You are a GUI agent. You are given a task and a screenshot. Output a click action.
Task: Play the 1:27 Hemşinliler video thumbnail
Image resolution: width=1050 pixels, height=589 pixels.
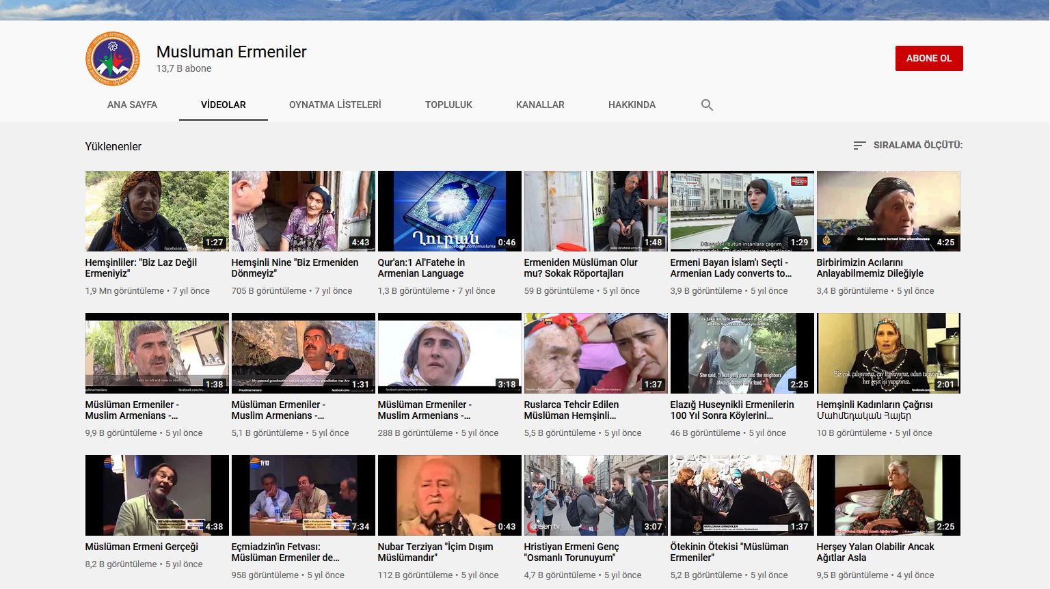coord(157,211)
